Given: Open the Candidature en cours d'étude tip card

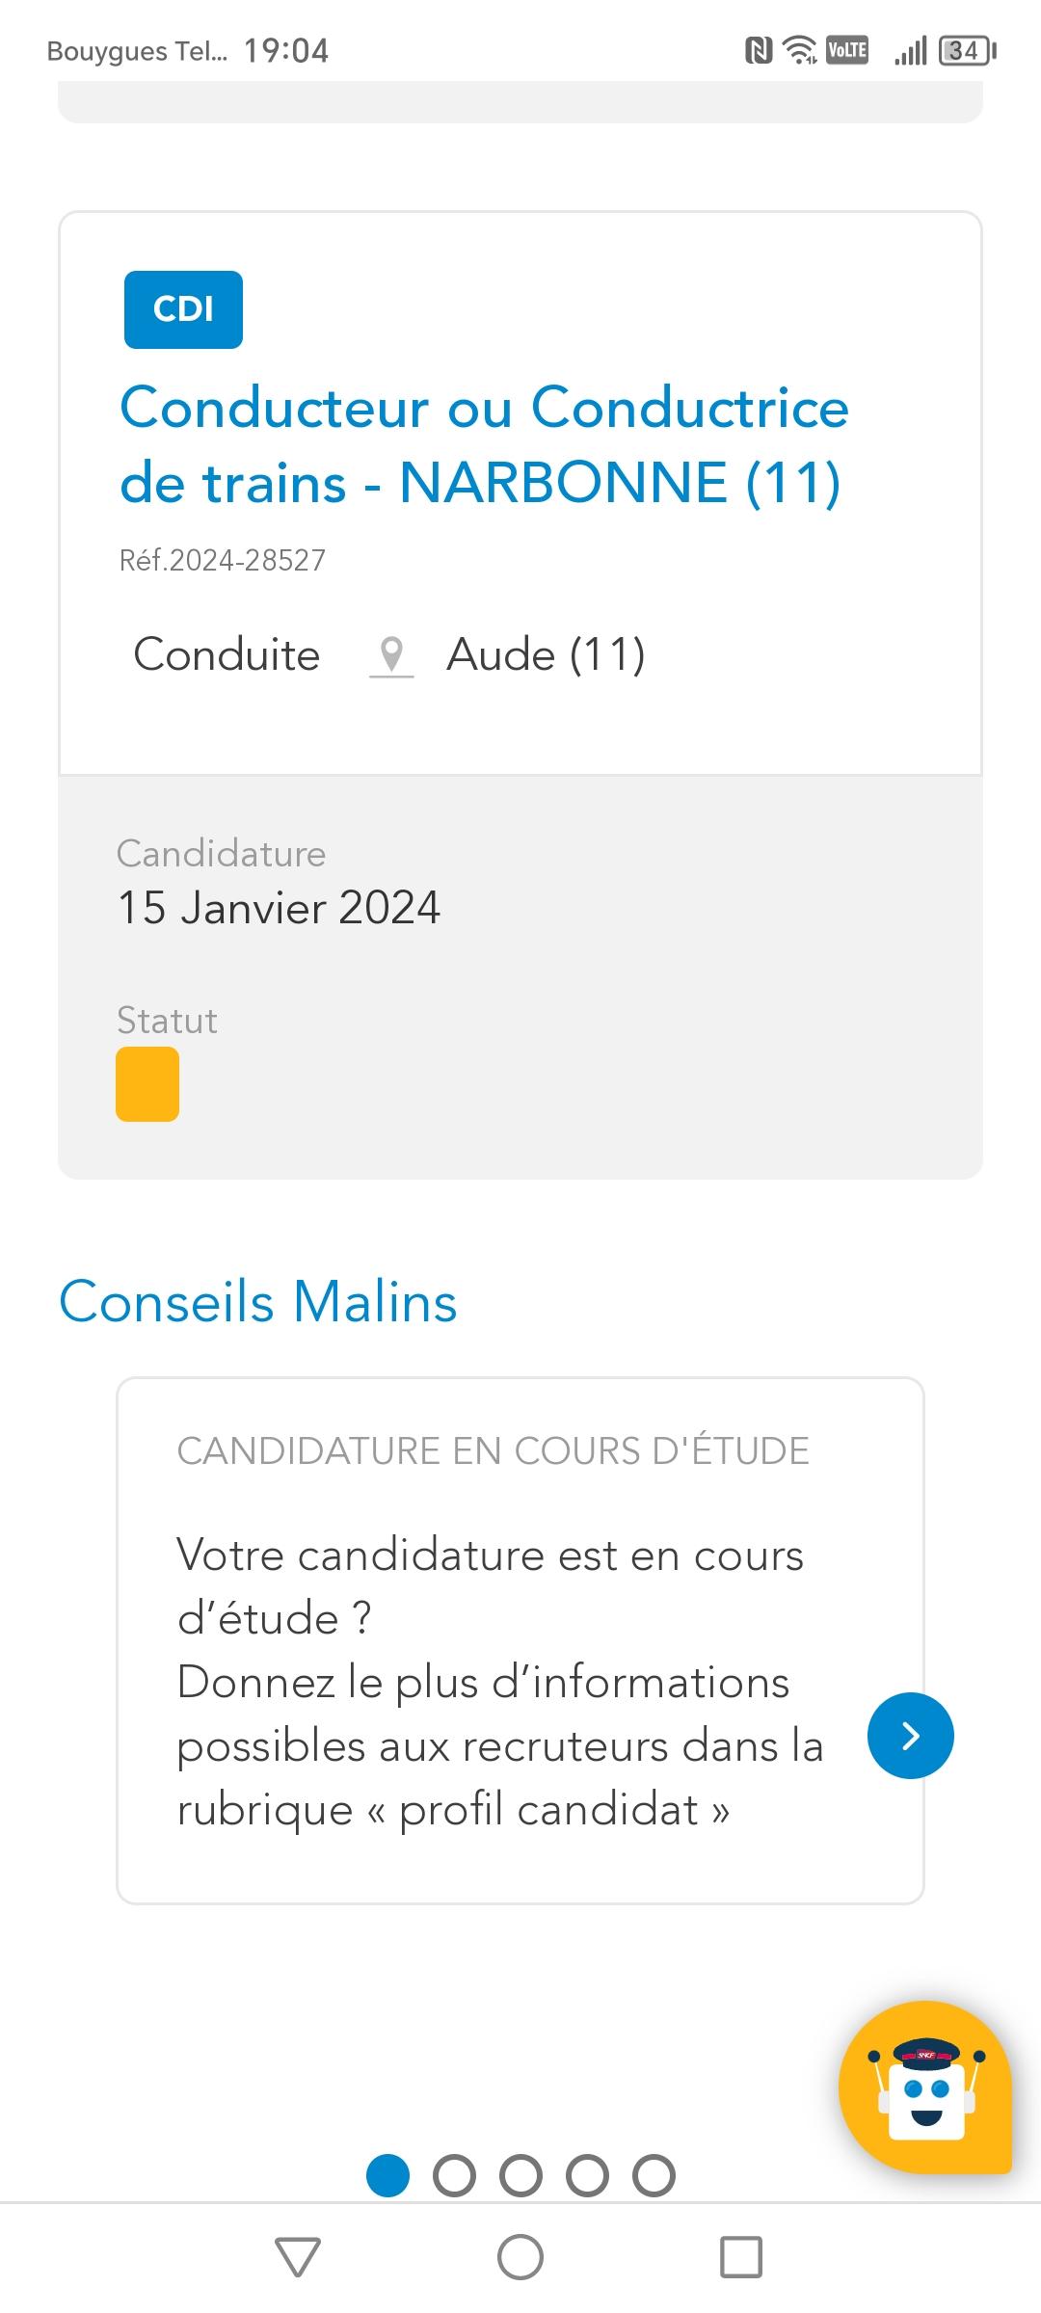Looking at the screenshot, I should click(520, 1640).
